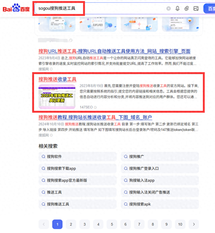This screenshot has width=215, height=233.
Task: Open result title 搜狗推送收录工具
Action: 57,79
